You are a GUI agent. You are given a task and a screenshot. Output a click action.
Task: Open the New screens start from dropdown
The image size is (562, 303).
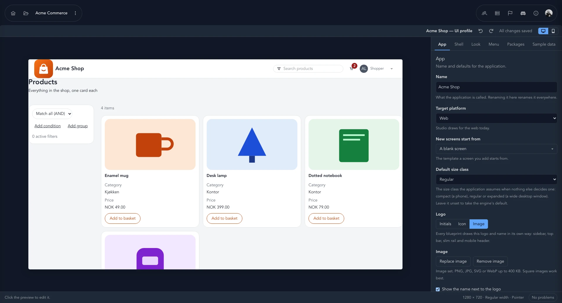point(496,149)
